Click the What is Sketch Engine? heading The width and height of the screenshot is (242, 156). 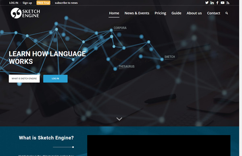coord(46,138)
